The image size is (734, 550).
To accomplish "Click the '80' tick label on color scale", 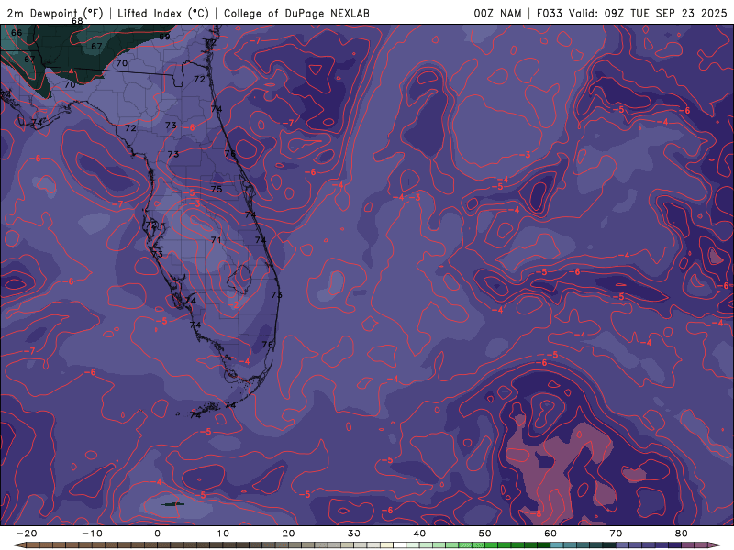I will [x=682, y=533].
